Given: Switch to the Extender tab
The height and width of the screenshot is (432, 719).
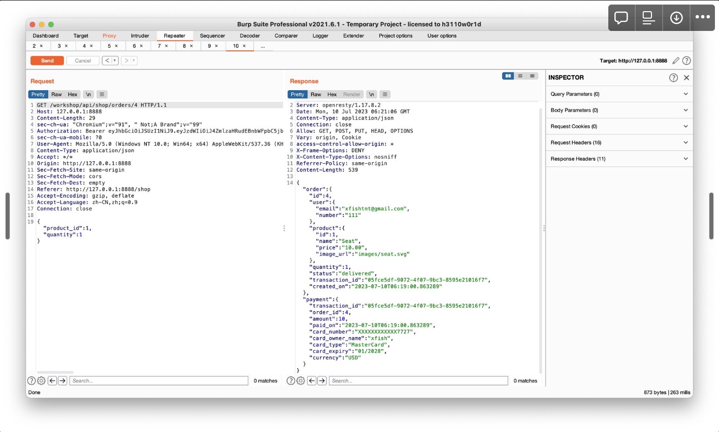Looking at the screenshot, I should tap(353, 36).
